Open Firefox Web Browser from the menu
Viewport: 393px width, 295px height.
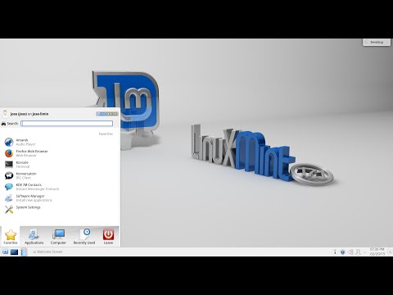point(59,153)
